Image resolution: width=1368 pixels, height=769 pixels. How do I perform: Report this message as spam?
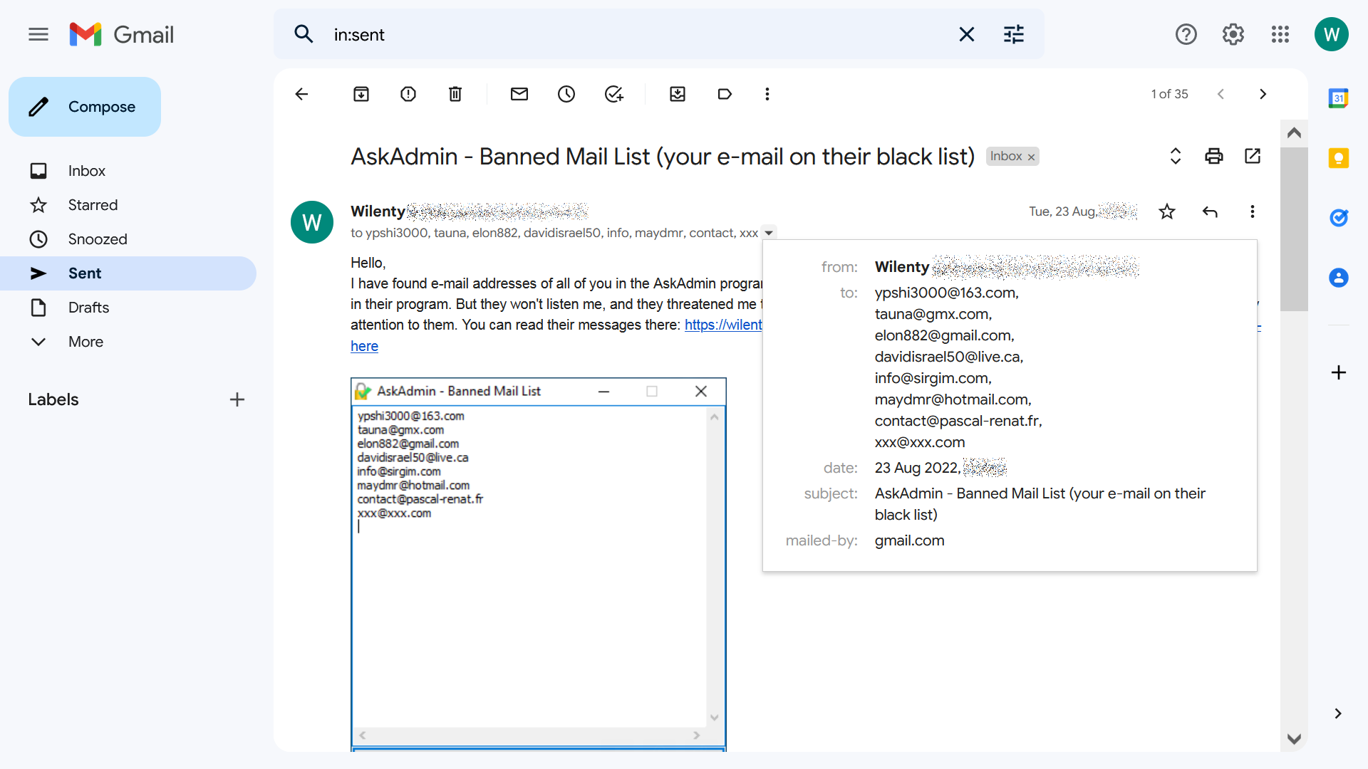(x=408, y=94)
